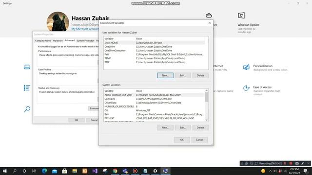Image resolution: width=312 pixels, height=175 pixels.
Task: Switch to System Protection tab
Action: pyautogui.click(x=85, y=41)
